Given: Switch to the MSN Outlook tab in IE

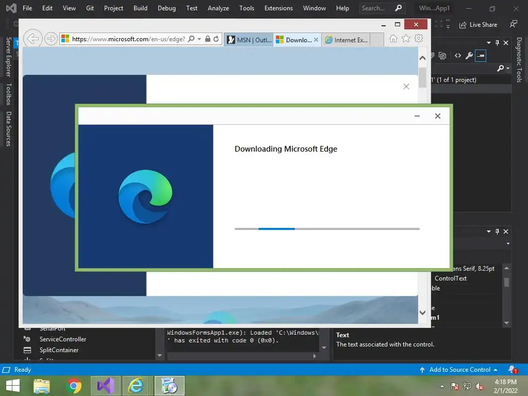Looking at the screenshot, I should click(x=249, y=40).
